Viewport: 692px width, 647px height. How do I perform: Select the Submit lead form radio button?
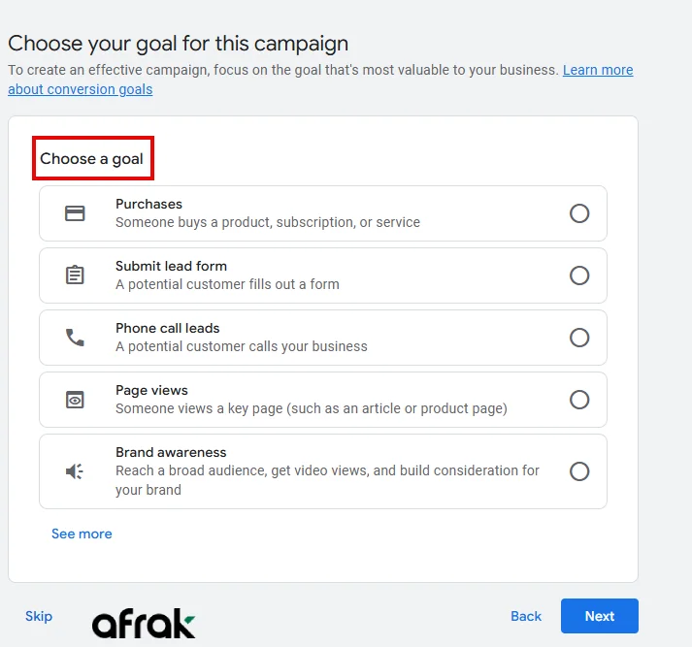[x=579, y=275]
